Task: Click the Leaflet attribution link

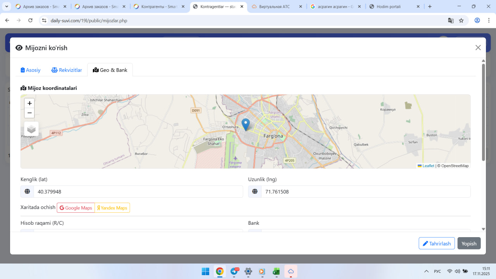Action: [x=428, y=166]
